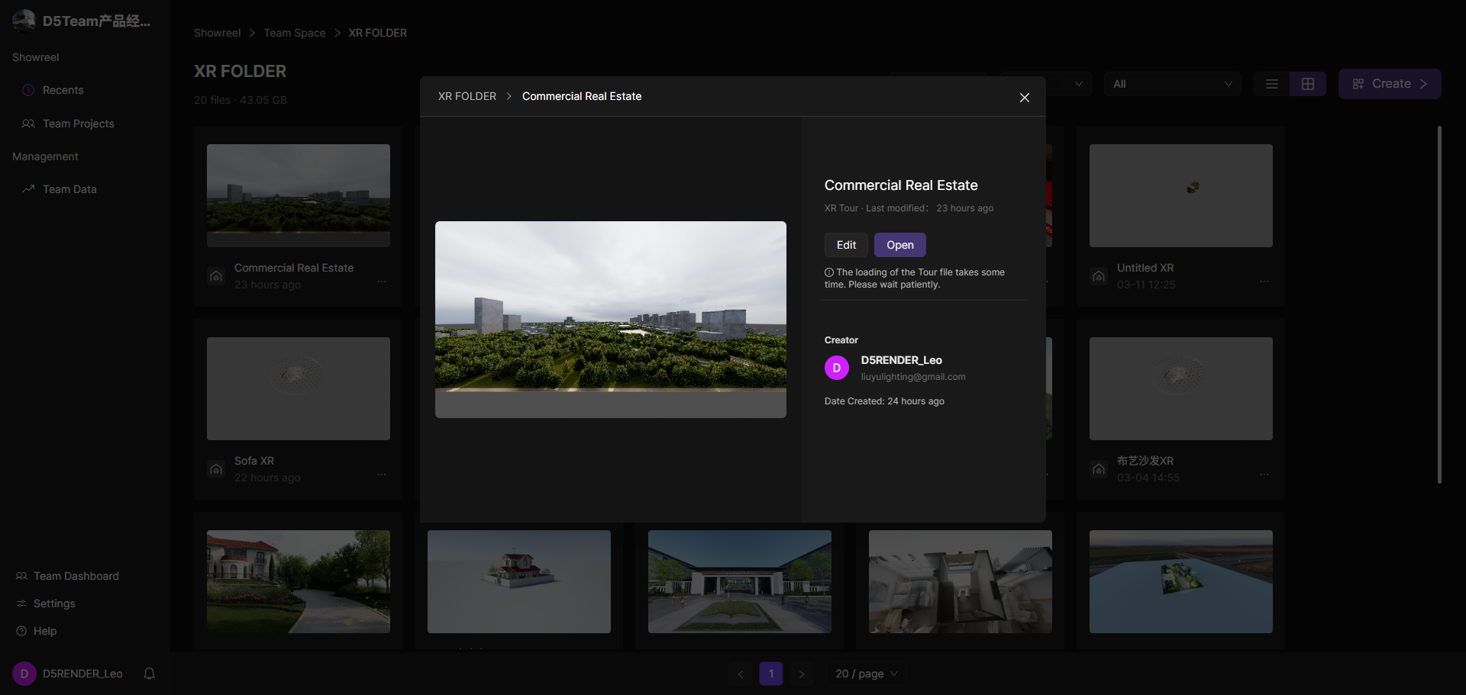This screenshot has width=1466, height=695.
Task: Click the notification bell icon
Action: click(x=150, y=674)
